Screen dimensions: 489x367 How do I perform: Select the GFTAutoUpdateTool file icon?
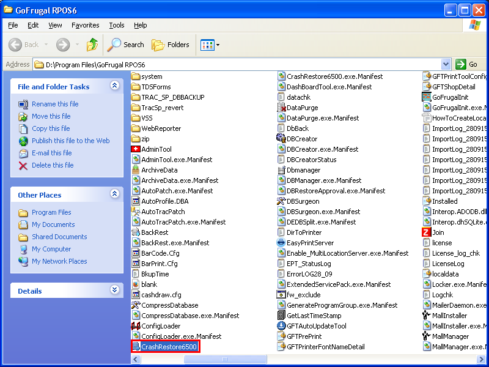coord(281,326)
